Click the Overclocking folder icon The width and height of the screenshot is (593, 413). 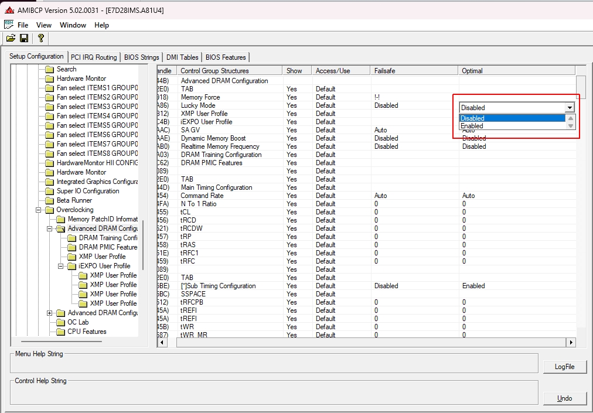pyautogui.click(x=50, y=210)
